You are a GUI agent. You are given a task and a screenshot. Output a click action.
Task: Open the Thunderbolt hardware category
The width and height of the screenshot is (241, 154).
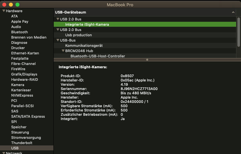(x=21, y=143)
